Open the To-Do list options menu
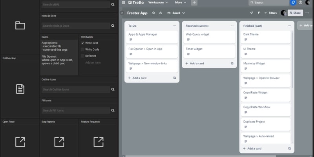The image size is (314, 157). 174,26
